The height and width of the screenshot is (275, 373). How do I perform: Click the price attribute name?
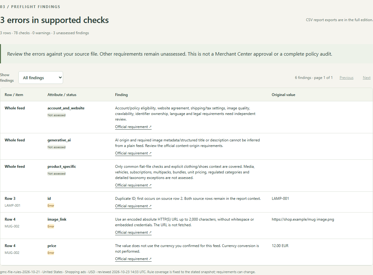[x=52, y=246]
